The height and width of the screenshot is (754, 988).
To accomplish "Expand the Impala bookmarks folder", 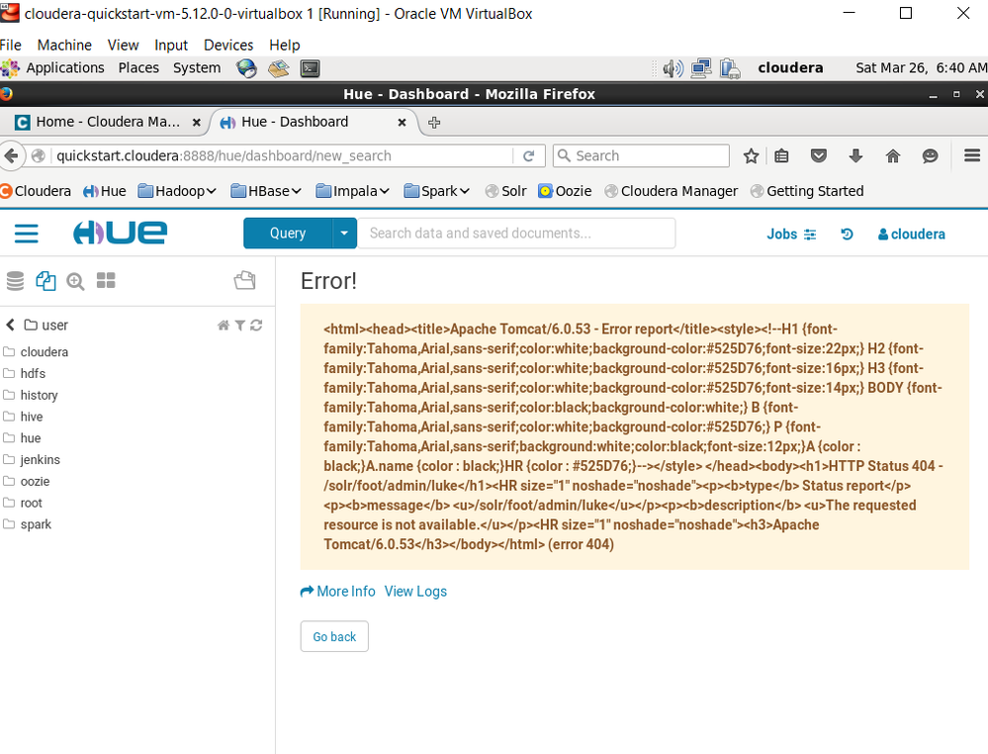I will point(353,191).
